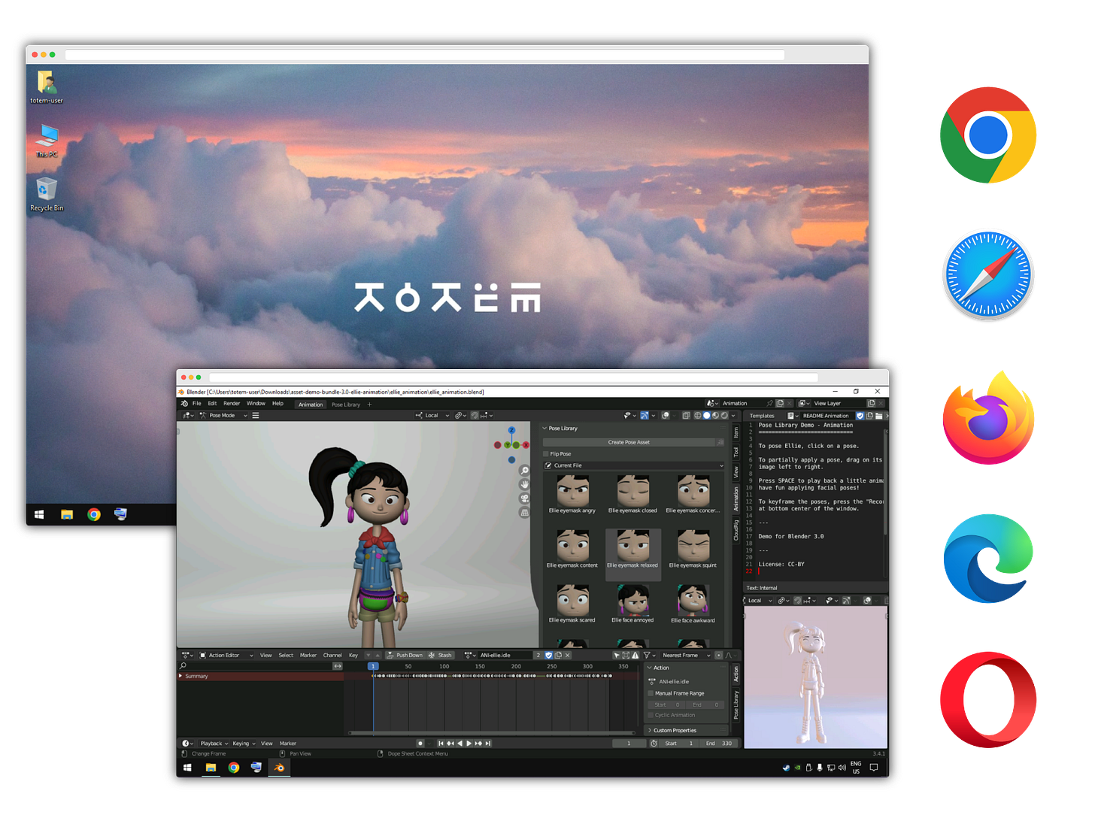Toggle only-show-selected arrow in Action Editor
Viewport: 1095px width, 821px height.
point(617,655)
